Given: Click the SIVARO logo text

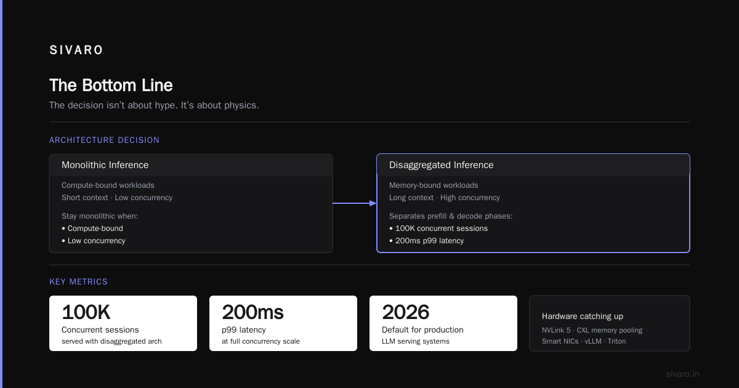Looking at the screenshot, I should (76, 51).
